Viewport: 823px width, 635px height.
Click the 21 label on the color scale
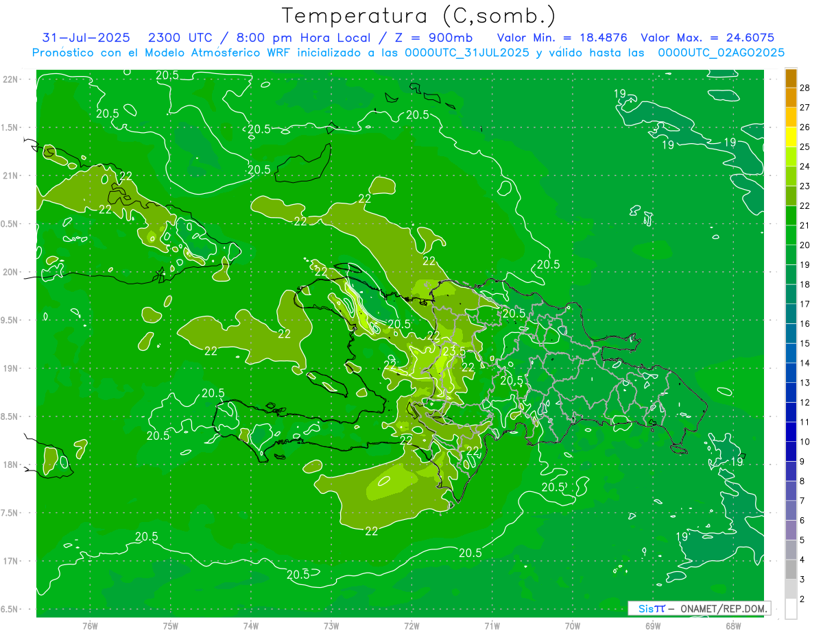click(x=804, y=225)
